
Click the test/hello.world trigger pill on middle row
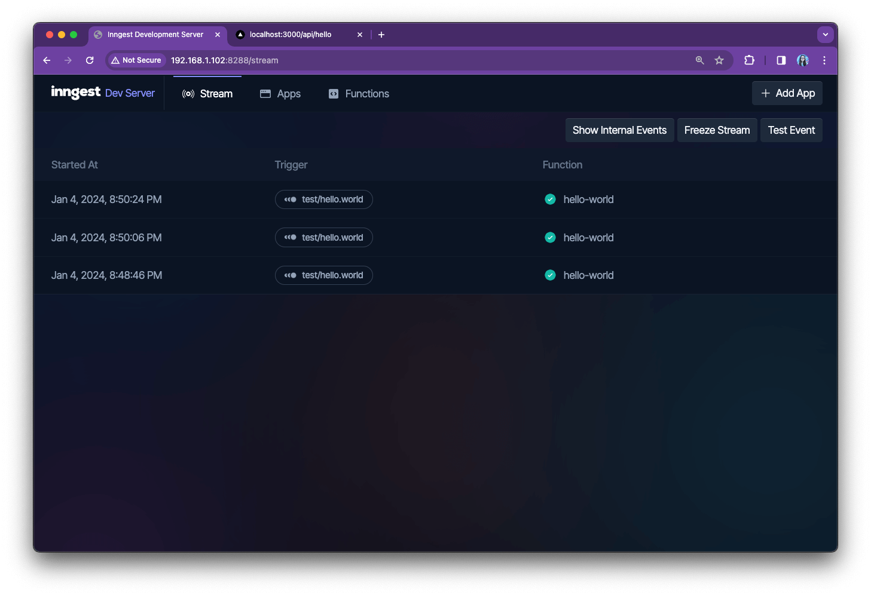tap(323, 237)
